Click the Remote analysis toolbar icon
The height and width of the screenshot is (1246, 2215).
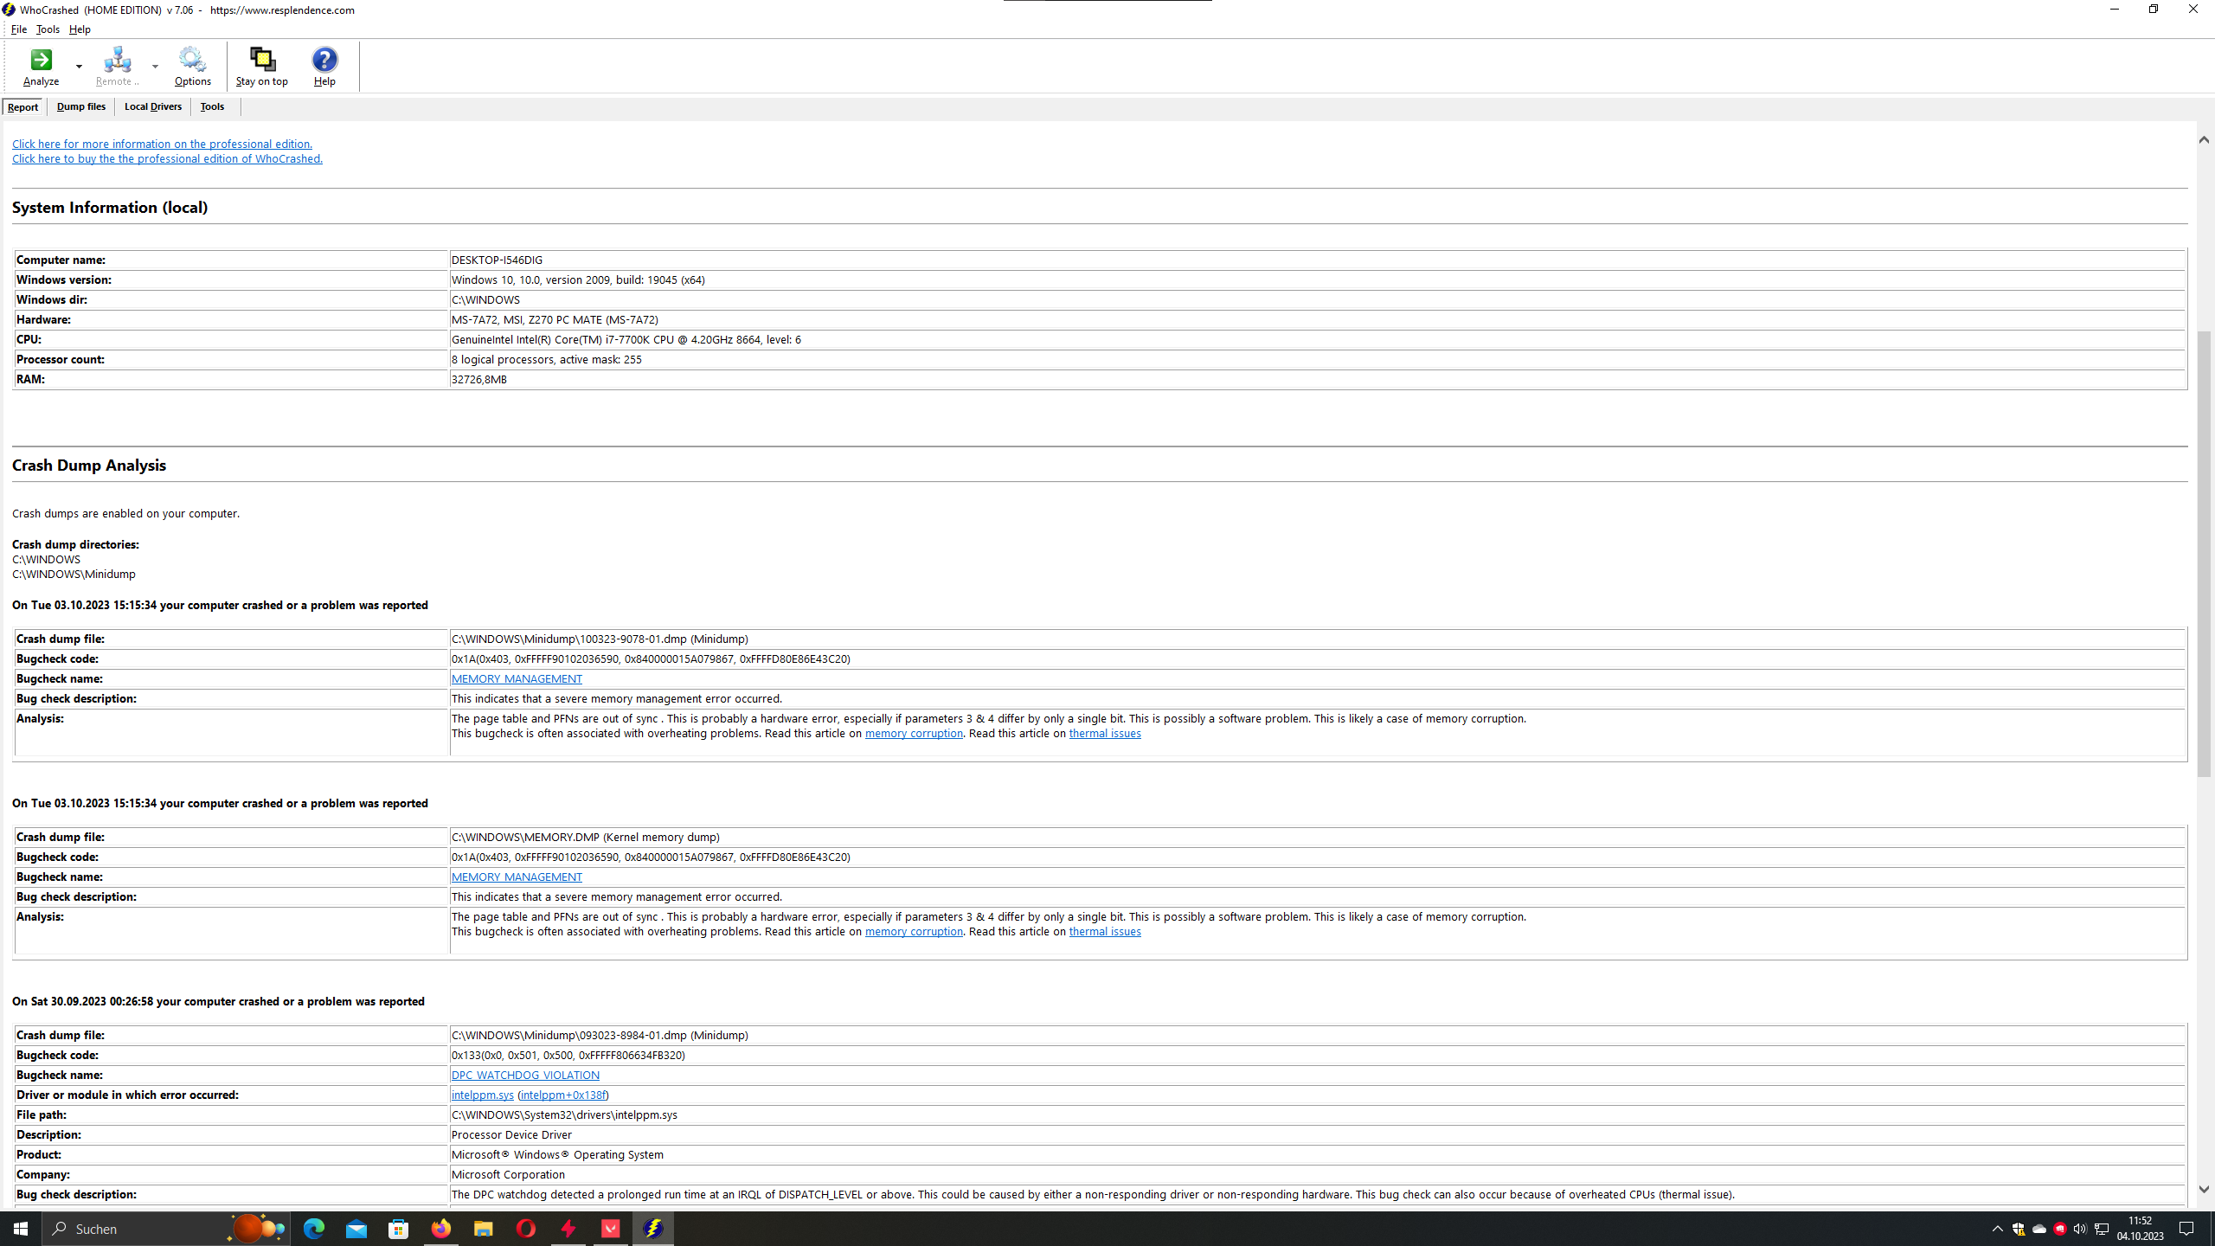(x=117, y=60)
